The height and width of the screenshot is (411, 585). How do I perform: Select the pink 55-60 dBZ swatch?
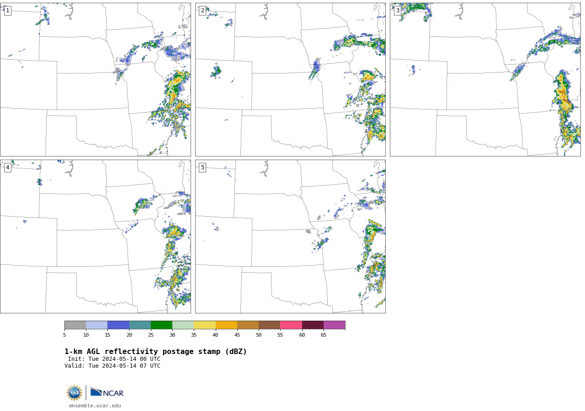click(291, 325)
